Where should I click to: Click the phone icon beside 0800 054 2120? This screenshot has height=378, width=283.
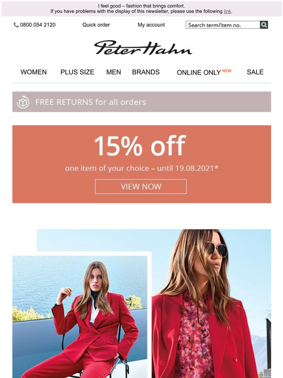(x=16, y=25)
